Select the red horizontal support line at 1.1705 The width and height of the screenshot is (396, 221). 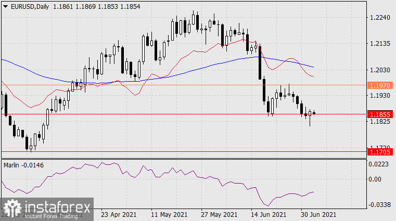(x=184, y=152)
